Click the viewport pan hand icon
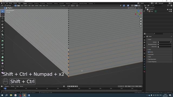Screen dimensions: 173x97 [141, 21]
